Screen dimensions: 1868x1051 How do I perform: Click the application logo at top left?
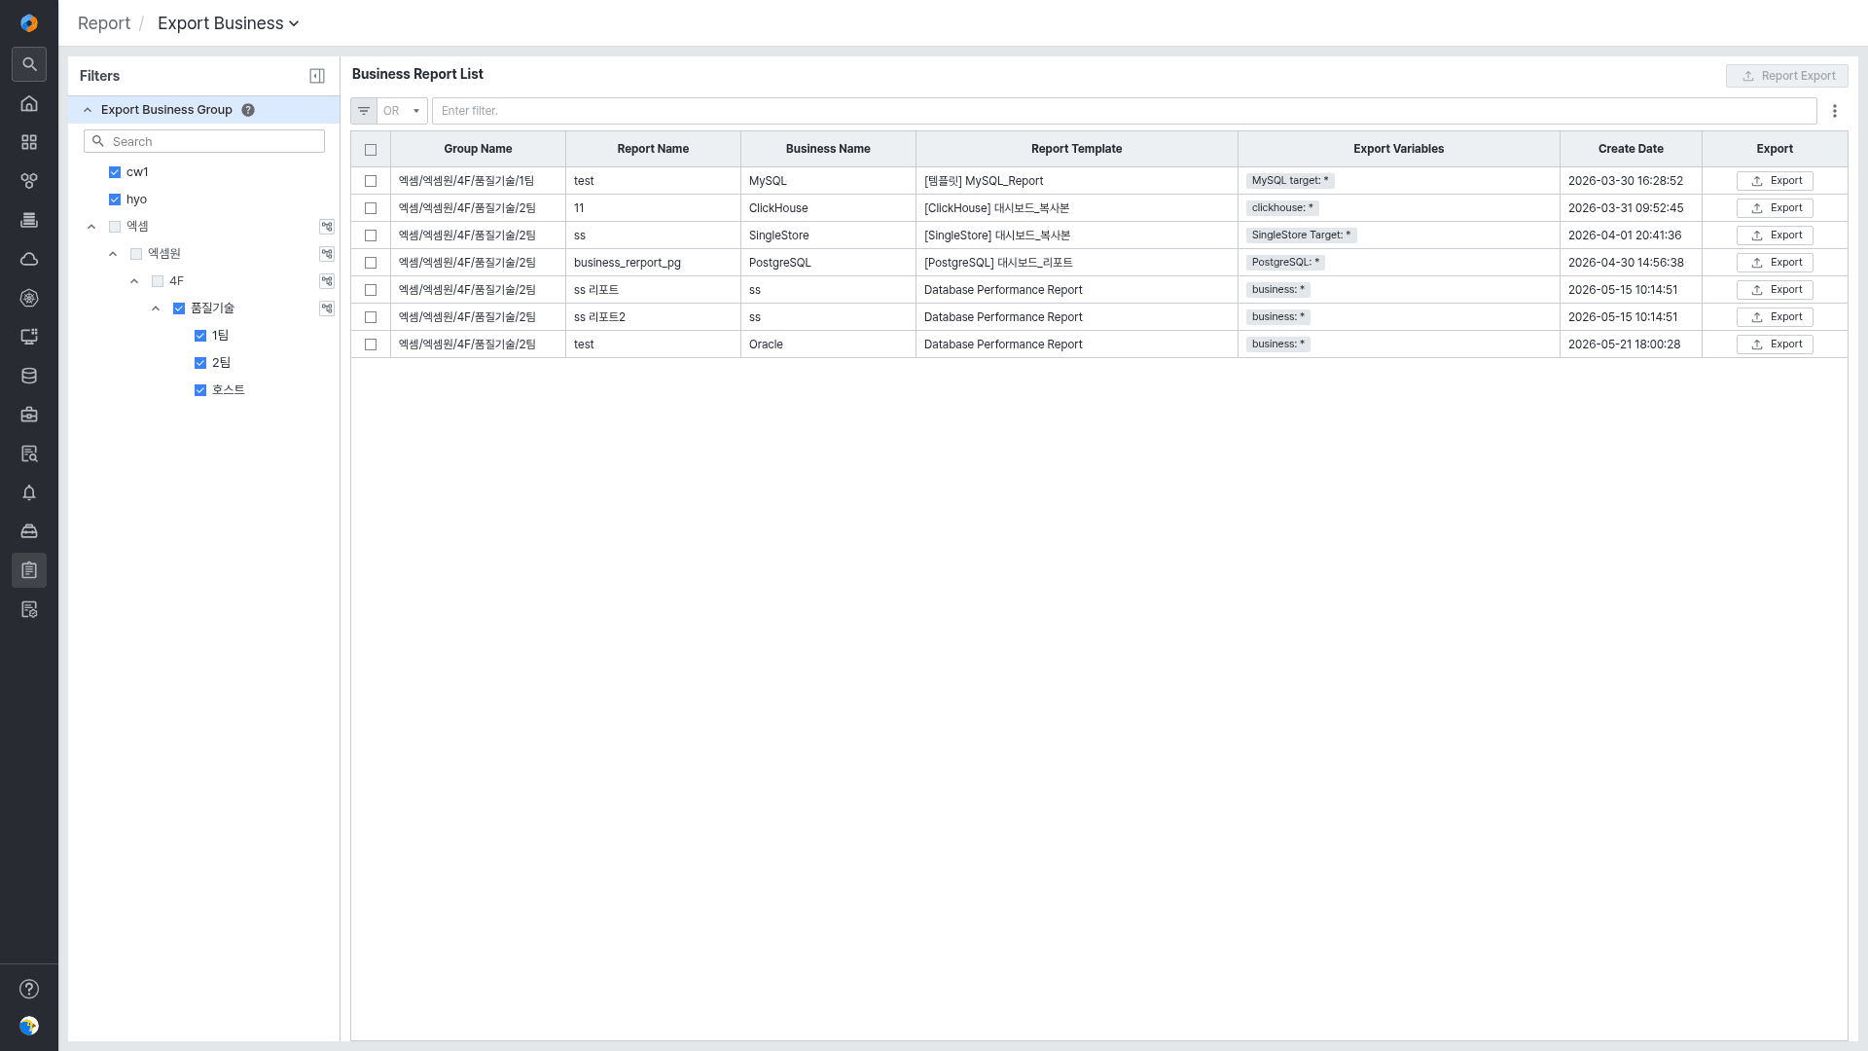pyautogui.click(x=29, y=23)
